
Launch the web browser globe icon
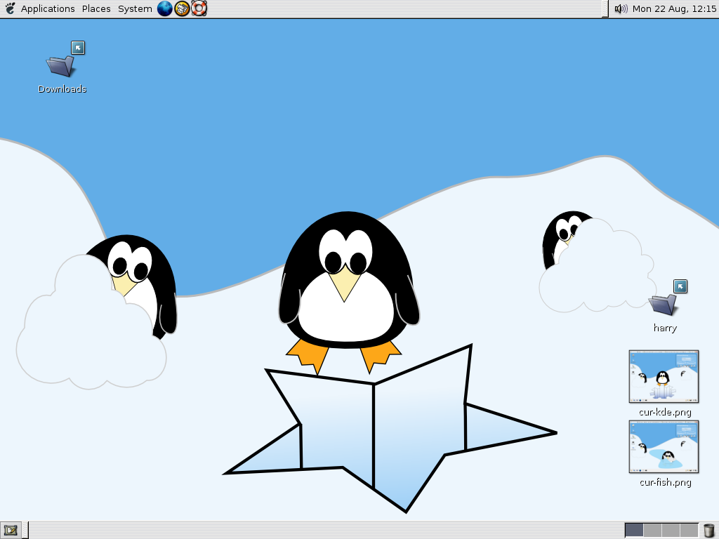pyautogui.click(x=164, y=8)
